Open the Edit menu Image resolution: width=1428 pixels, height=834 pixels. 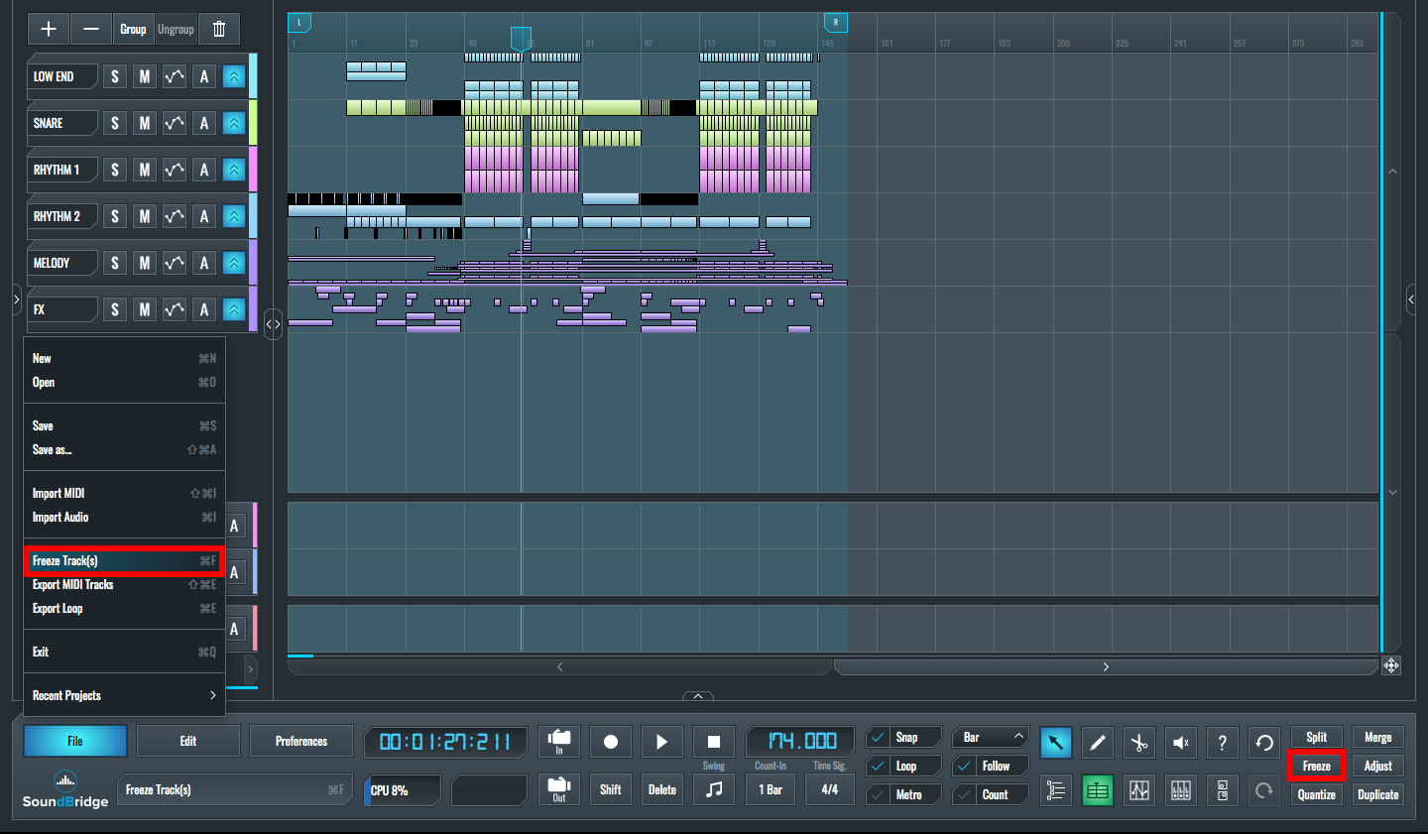coord(188,741)
